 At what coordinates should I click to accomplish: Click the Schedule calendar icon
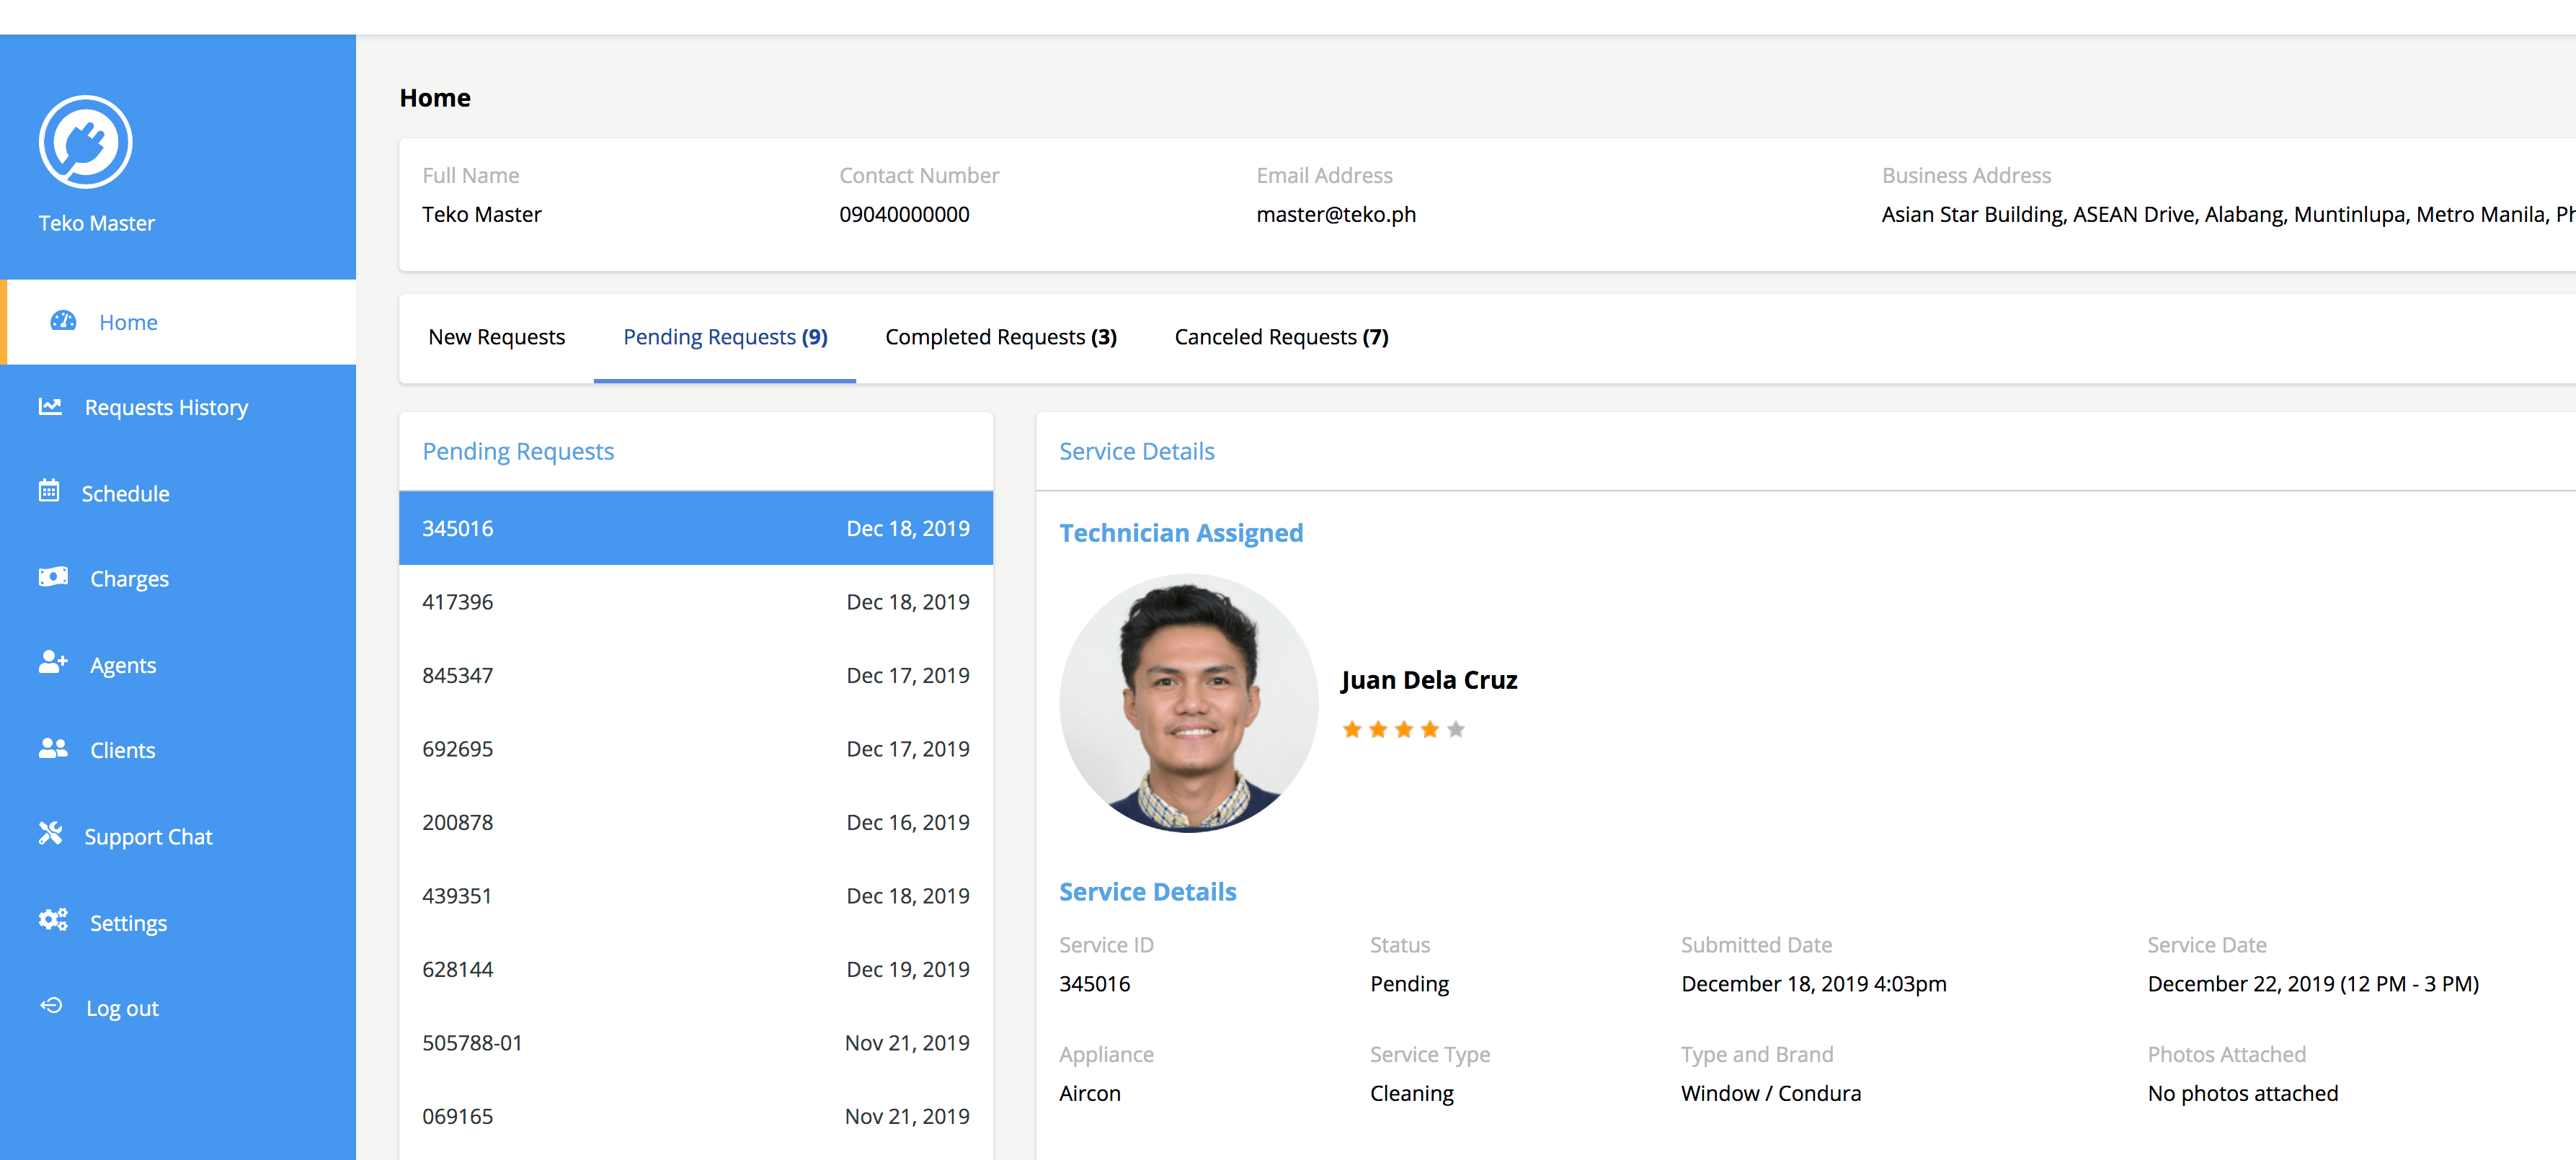49,491
